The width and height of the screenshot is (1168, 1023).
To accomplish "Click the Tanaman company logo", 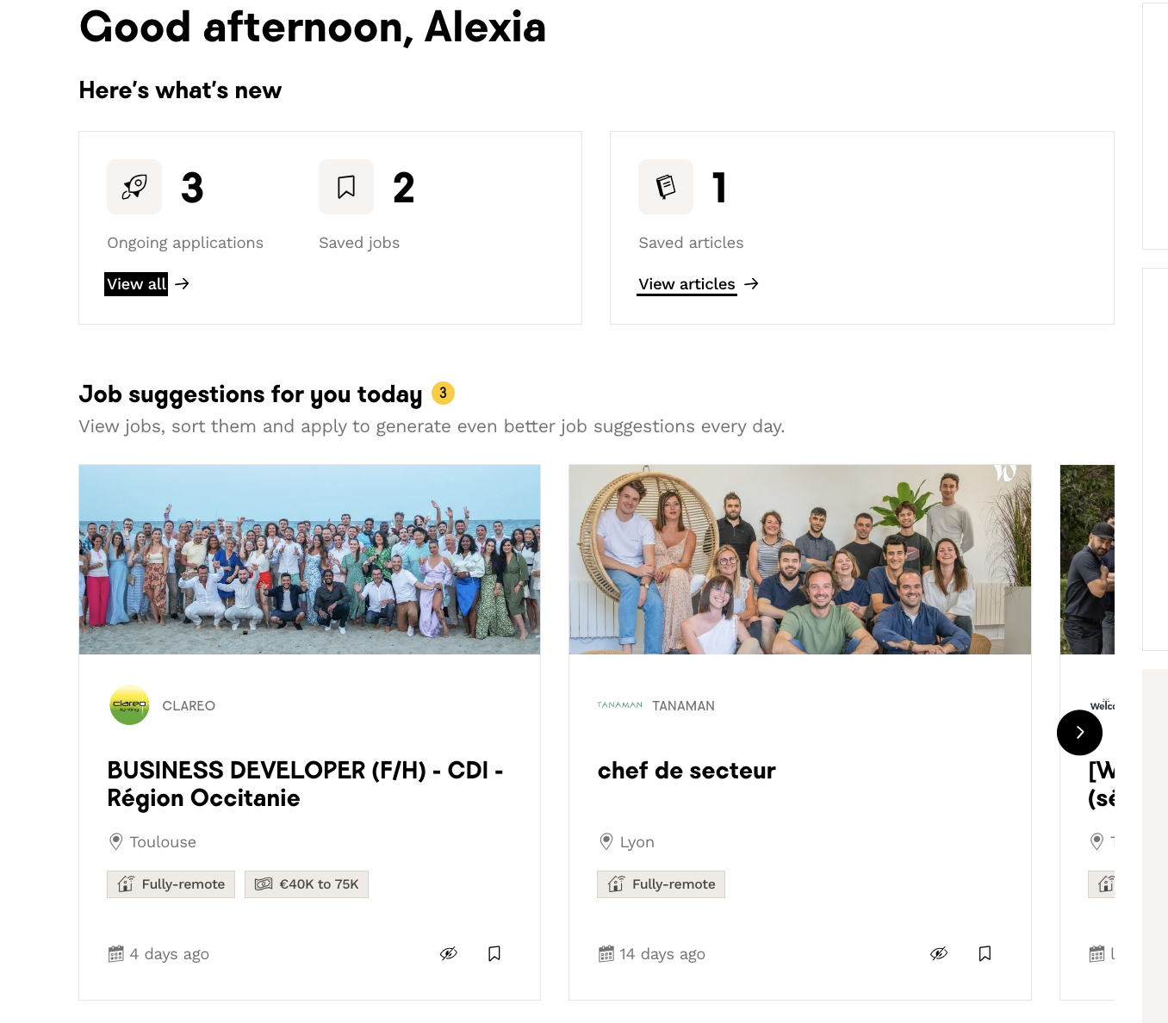I will click(x=619, y=705).
